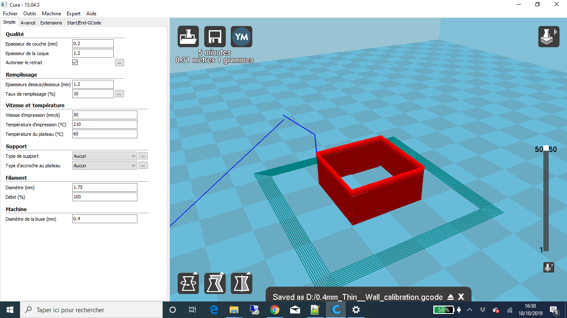567x318 pixels.
Task: Click the '...' button next to Autoriser le retrait
Action: coord(120,63)
